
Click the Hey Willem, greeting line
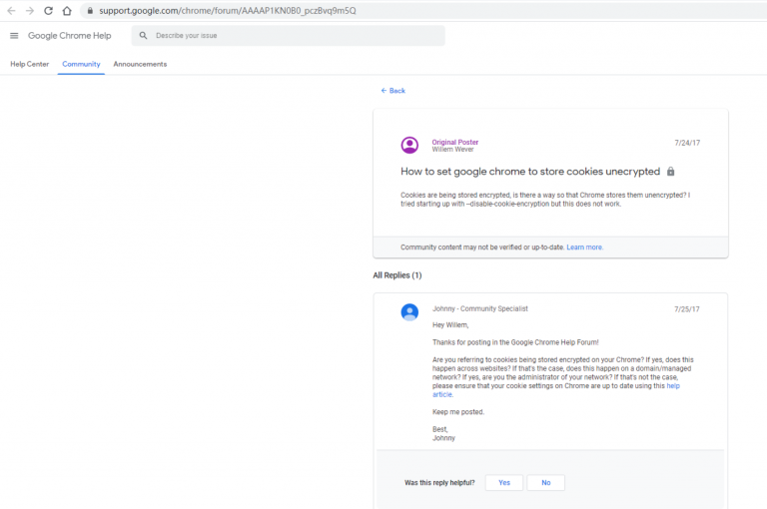pyautogui.click(x=450, y=325)
